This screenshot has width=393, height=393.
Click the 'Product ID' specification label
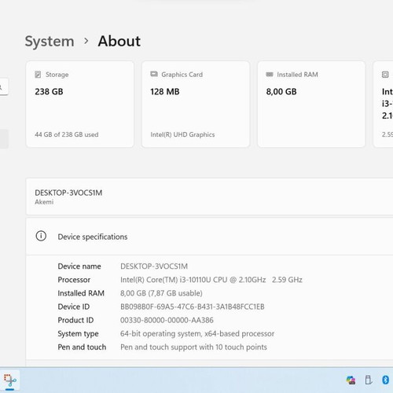[75, 320]
